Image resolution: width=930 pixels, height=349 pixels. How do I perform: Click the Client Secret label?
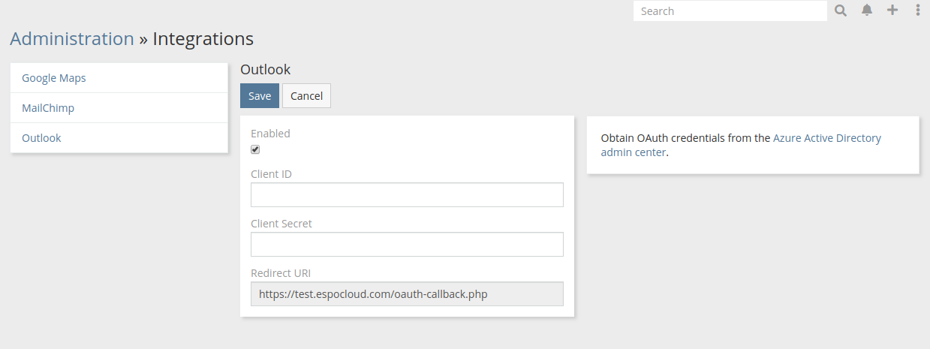(281, 224)
